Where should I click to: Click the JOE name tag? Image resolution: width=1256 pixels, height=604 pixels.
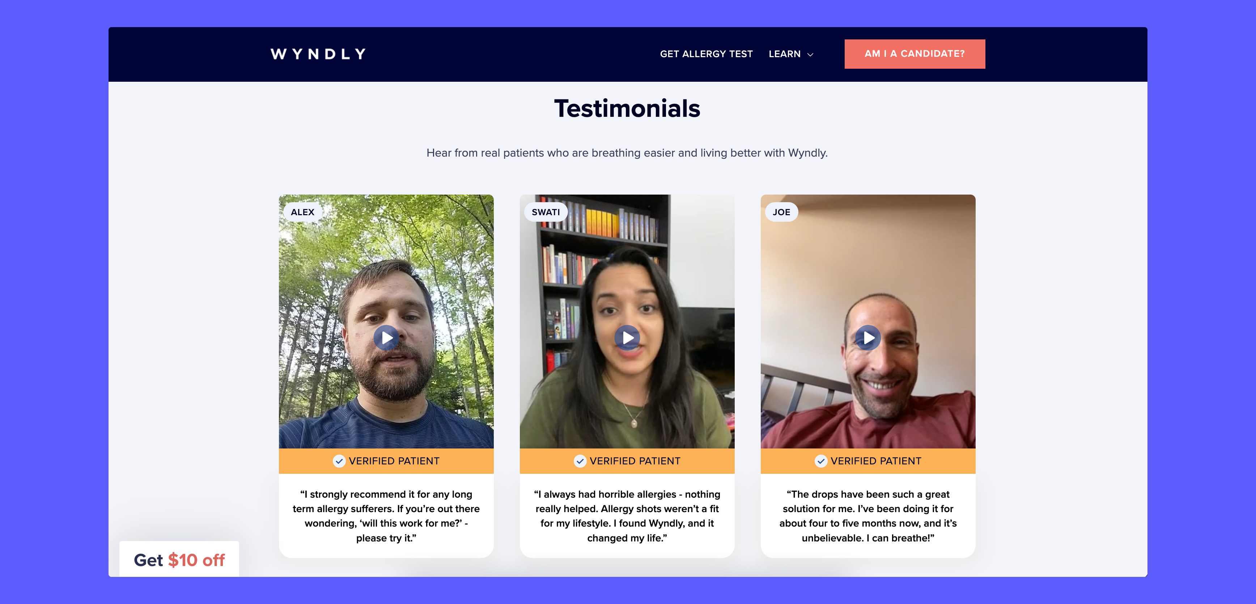781,212
